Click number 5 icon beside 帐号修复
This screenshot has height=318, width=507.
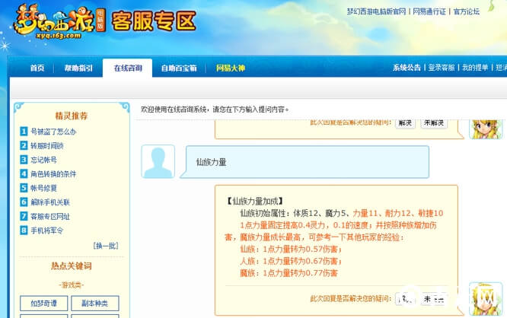coord(24,188)
